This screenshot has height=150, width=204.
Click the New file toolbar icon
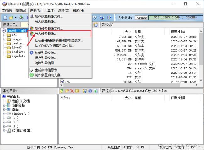[x=5, y=17]
